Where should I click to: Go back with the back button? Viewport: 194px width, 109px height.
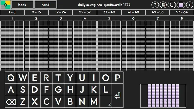[x=22, y=5]
